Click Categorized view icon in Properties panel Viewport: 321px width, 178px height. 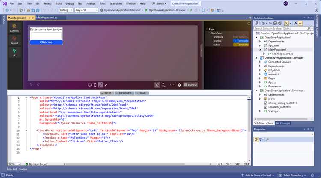(256, 140)
